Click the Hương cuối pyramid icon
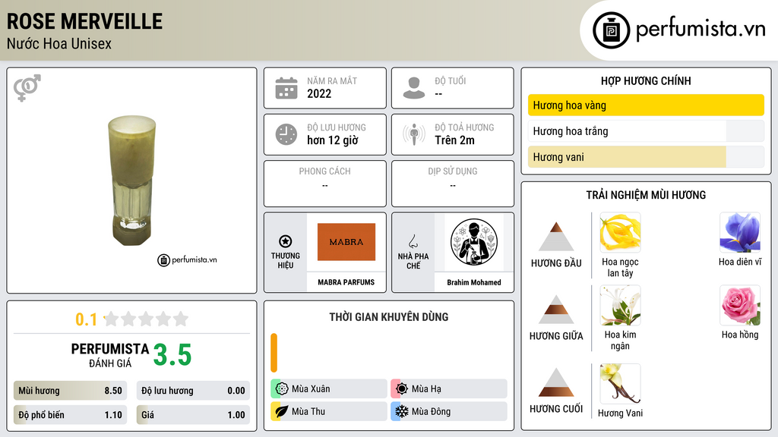The height and width of the screenshot is (437, 778). [x=556, y=382]
